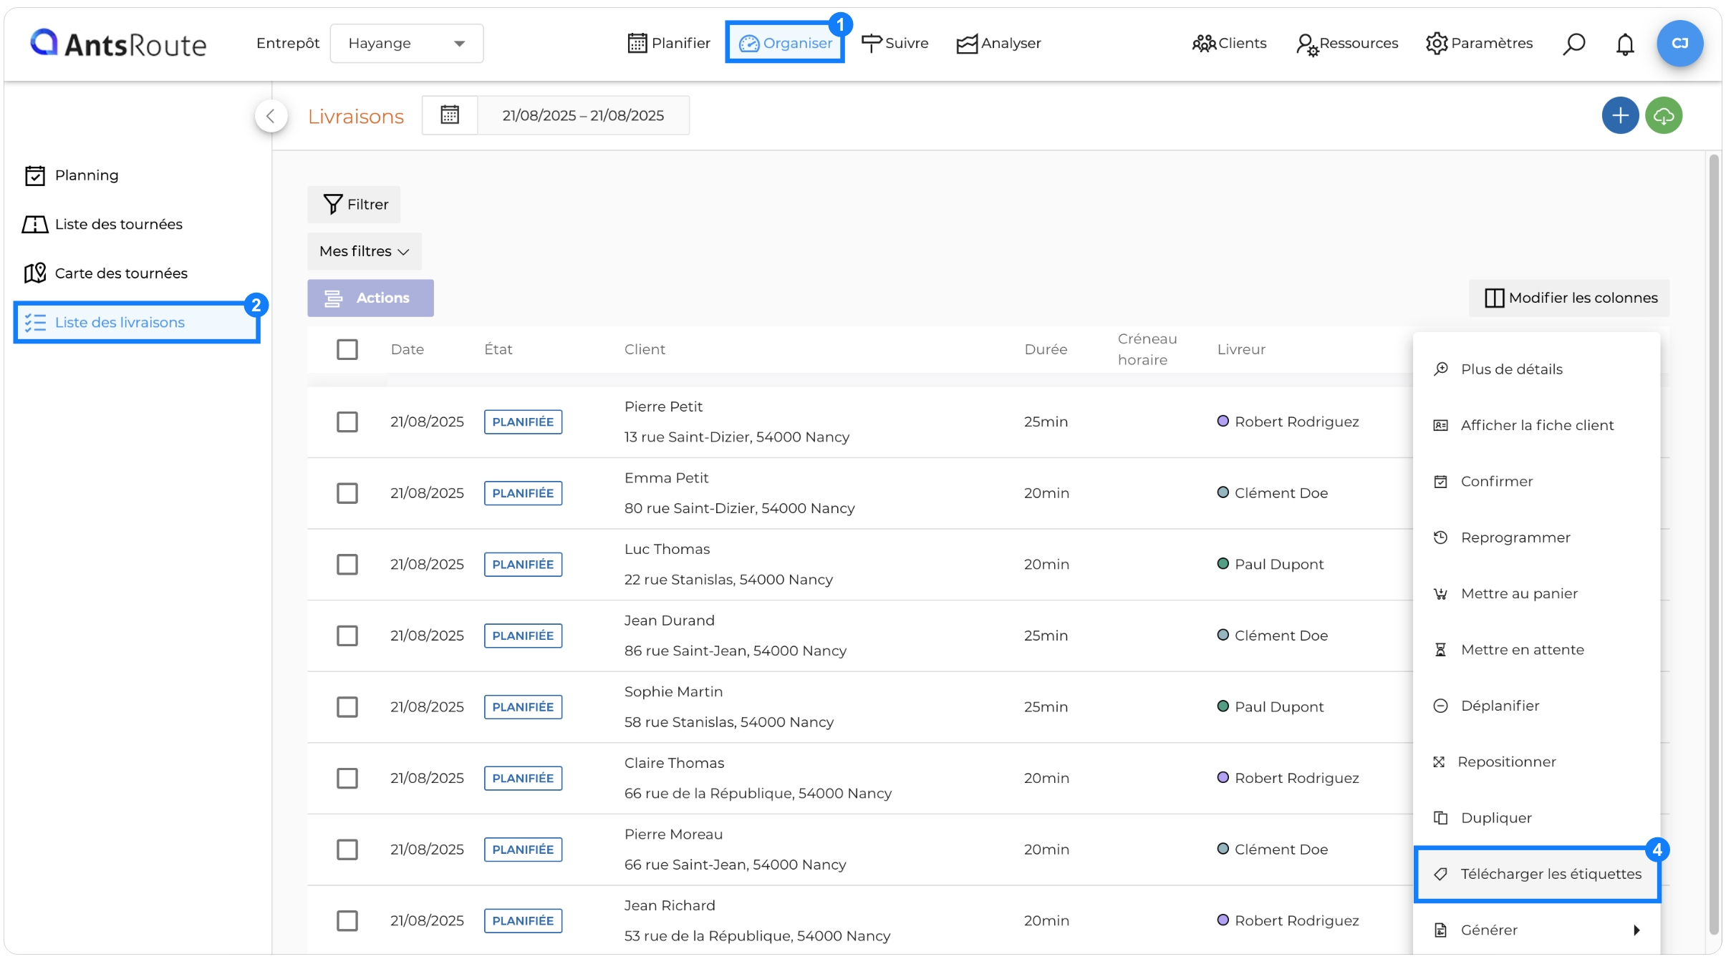Open the Planifier top menu
The height and width of the screenshot is (959, 1726).
(x=668, y=43)
